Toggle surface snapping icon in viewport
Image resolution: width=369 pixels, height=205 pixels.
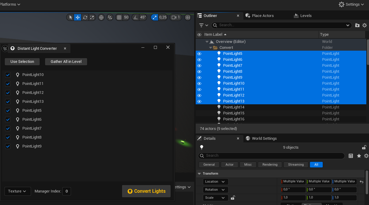coord(110,17)
